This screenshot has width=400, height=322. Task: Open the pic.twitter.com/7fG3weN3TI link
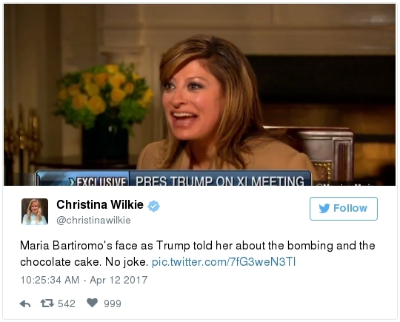coord(224,262)
